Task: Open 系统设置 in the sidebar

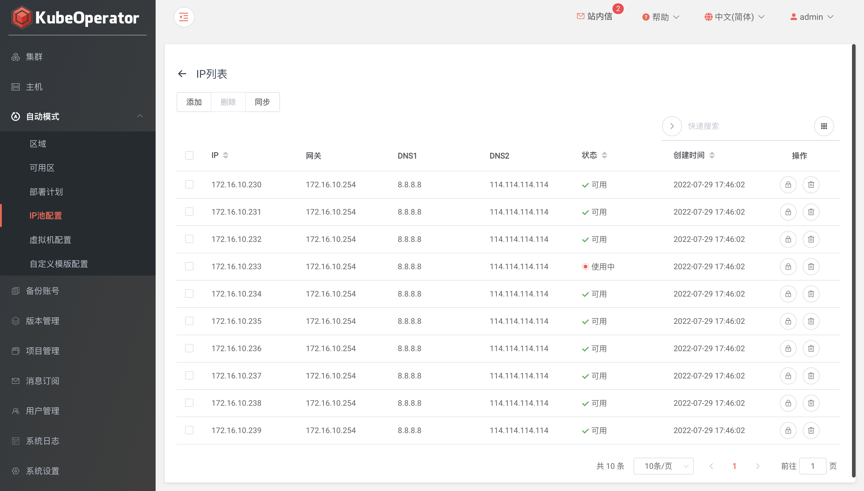Action: [x=78, y=471]
